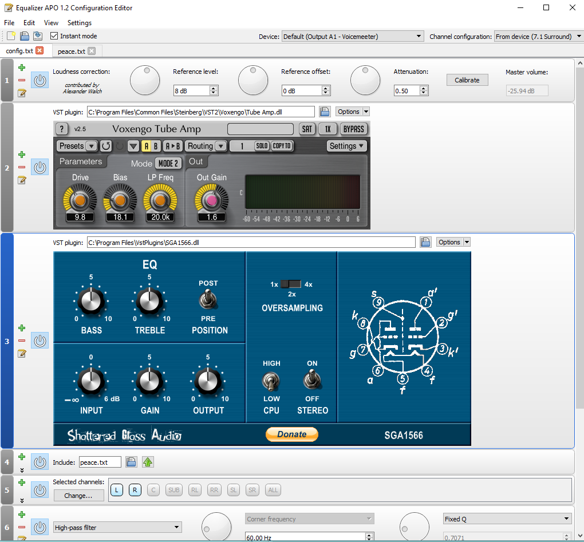Add filter with plus icon in row 5
This screenshot has width=584, height=542.
[x=22, y=482]
